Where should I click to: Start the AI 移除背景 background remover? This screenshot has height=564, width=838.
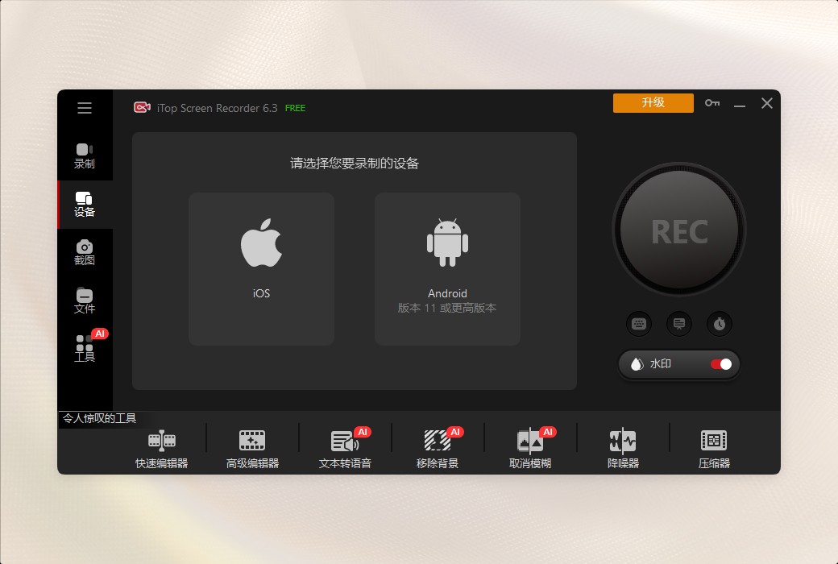point(437,447)
